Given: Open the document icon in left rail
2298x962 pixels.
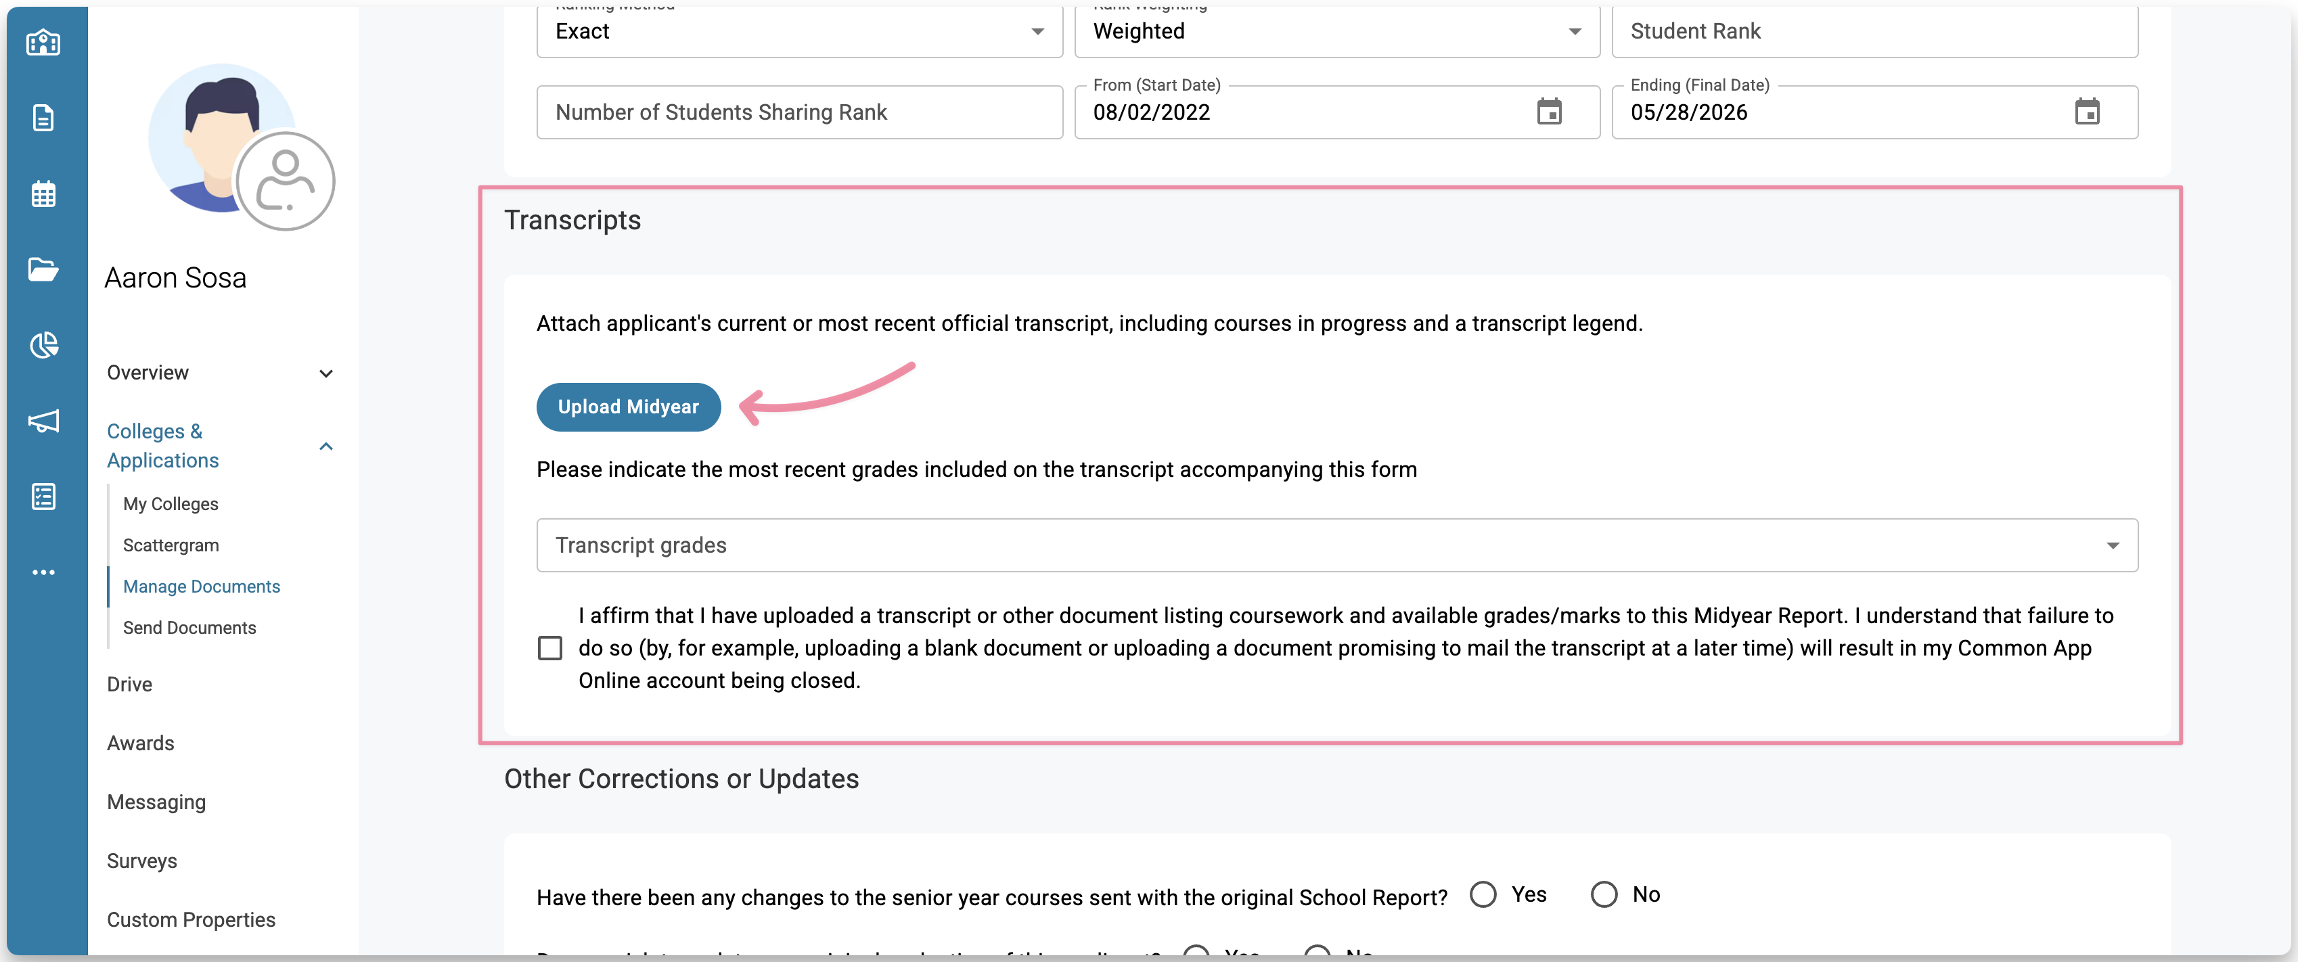Looking at the screenshot, I should click(x=43, y=118).
